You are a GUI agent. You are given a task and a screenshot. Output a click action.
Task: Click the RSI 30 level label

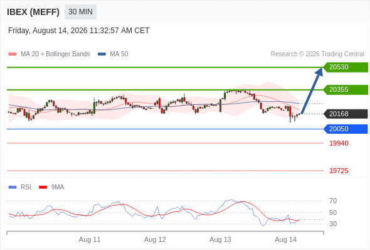click(x=333, y=224)
